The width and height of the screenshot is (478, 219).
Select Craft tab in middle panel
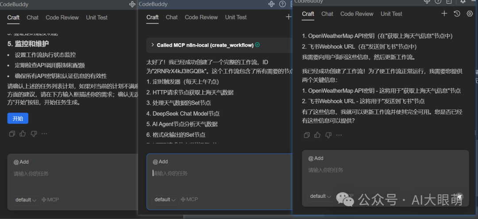152,17
